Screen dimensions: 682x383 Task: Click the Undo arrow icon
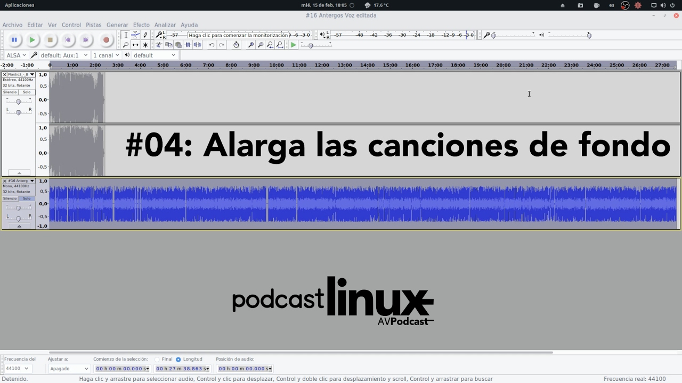coord(212,45)
